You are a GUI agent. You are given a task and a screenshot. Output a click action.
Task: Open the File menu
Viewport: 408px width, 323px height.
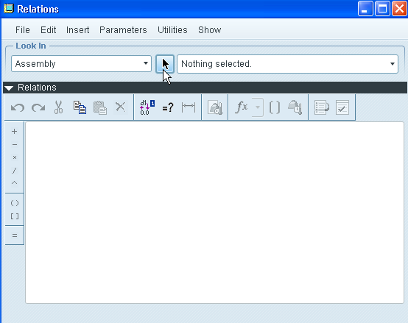(x=23, y=30)
